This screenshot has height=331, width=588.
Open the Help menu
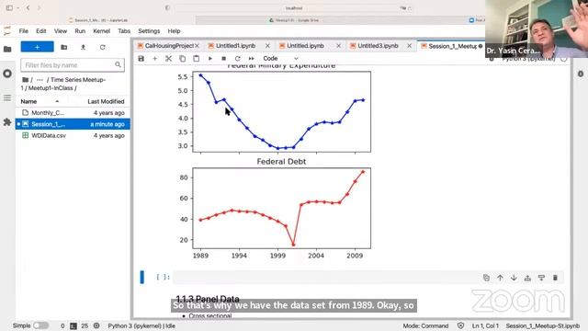coord(174,31)
